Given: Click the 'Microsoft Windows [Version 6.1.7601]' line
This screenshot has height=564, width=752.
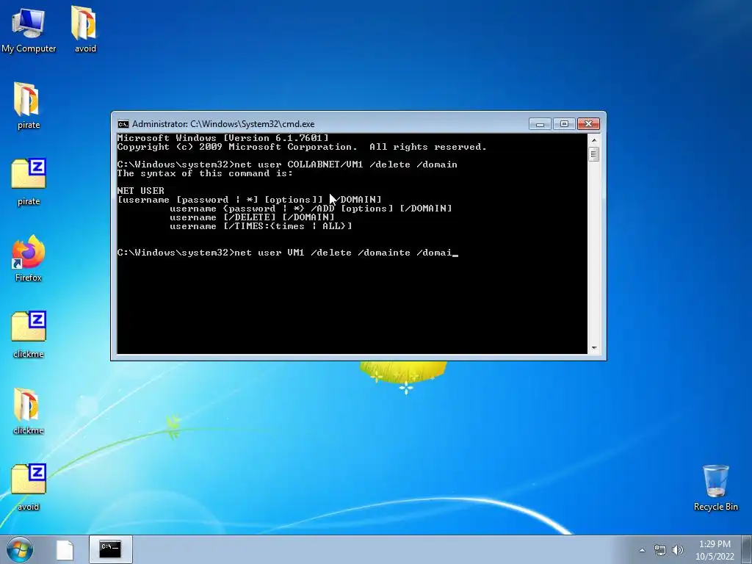Looking at the screenshot, I should click(223, 138).
